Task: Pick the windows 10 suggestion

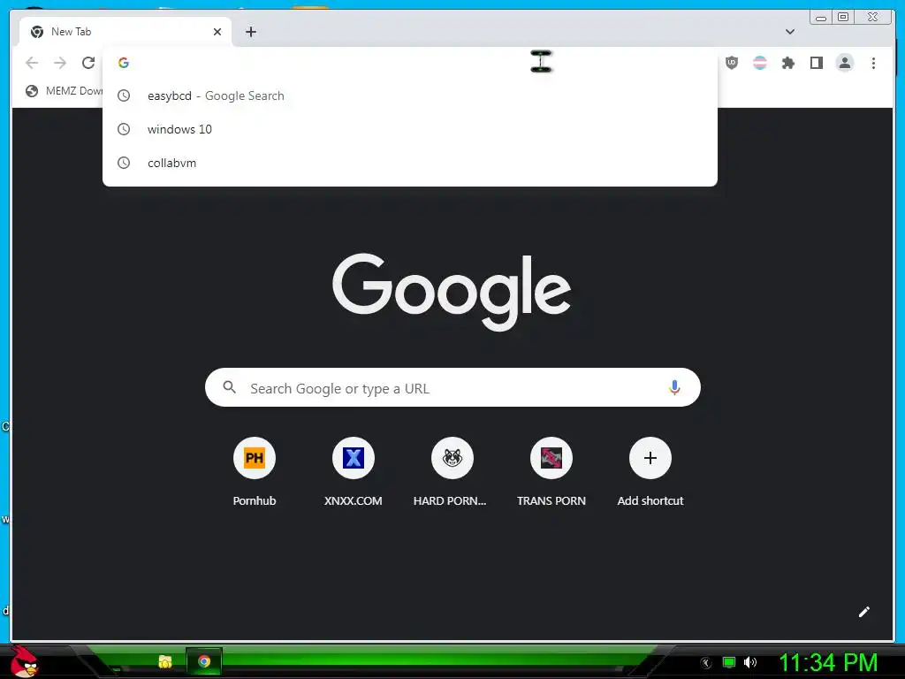Action: [410, 129]
